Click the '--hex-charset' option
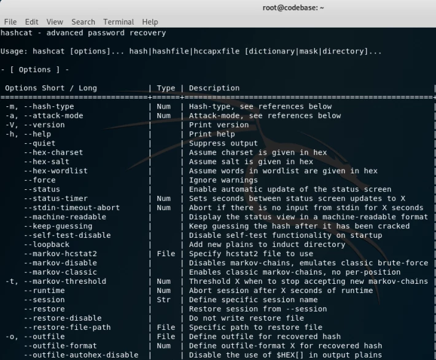 tap(53, 152)
